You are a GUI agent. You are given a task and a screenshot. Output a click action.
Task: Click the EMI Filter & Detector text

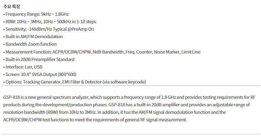[82, 82]
